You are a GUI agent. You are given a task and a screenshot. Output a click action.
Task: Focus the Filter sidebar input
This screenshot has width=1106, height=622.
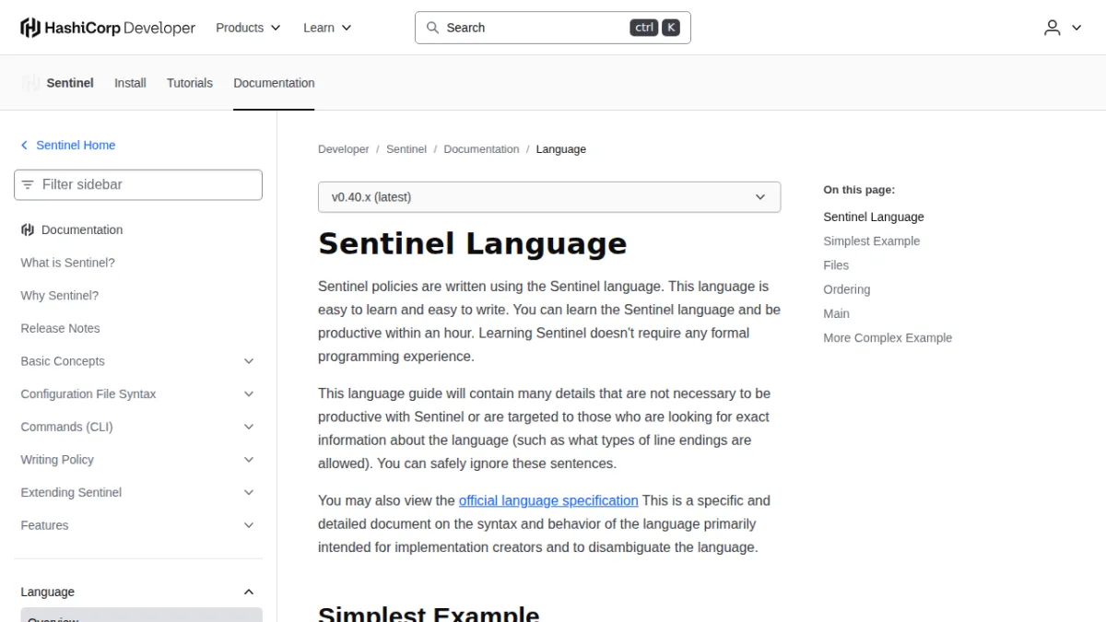(138, 185)
